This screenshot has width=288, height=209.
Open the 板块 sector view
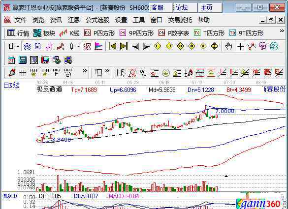(44, 33)
